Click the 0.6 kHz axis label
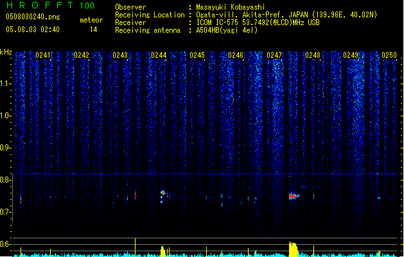Image resolution: width=404 pixels, height=257 pixels. pyautogui.click(x=6, y=244)
